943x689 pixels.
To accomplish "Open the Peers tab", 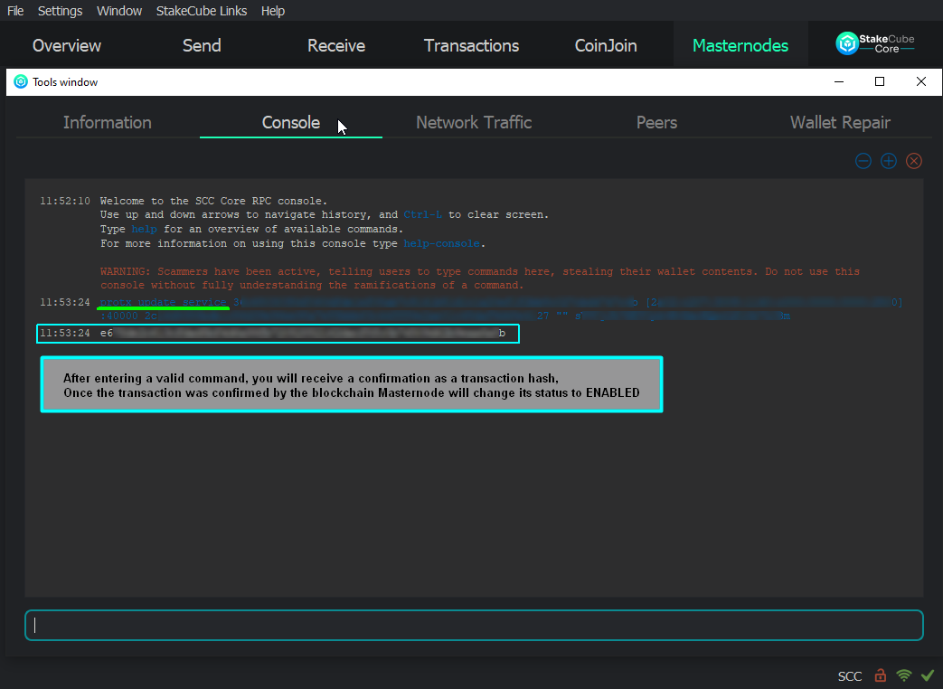I will tap(656, 123).
